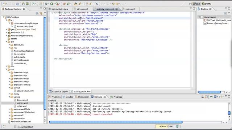Click the Console horizontal scrollbar
This screenshot has height=130, width=232.
click(116, 122)
